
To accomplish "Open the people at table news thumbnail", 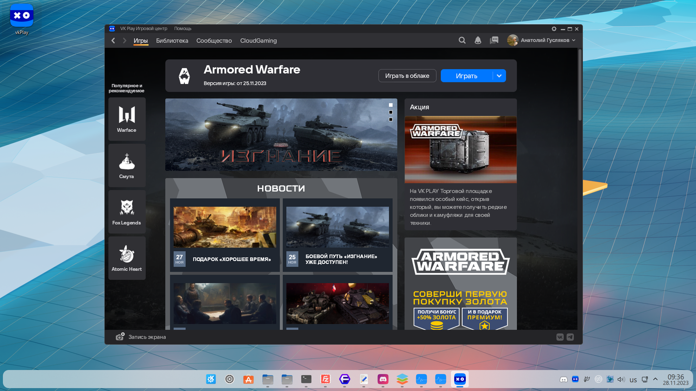I will tap(225, 304).
